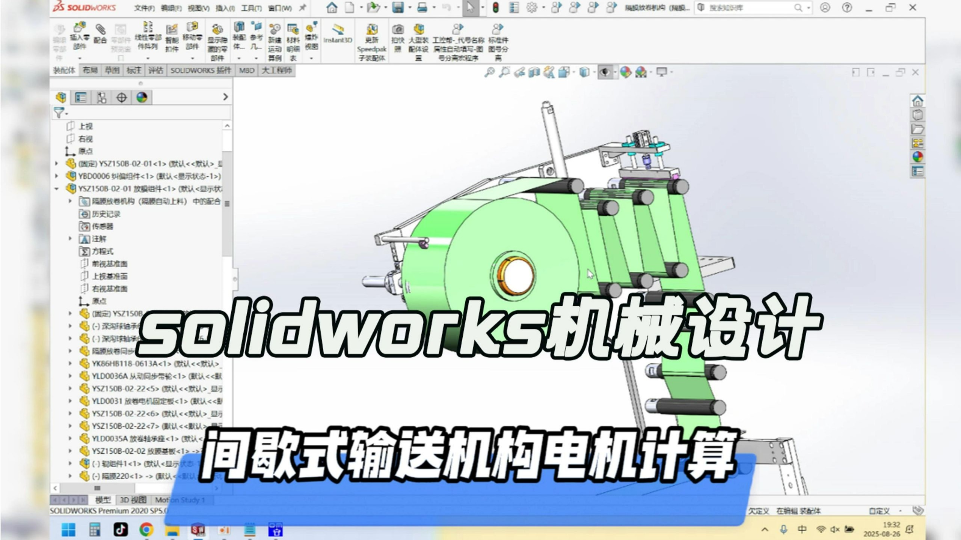This screenshot has height=540, width=961.
Task: Click the Open file folder icon
Action: (x=373, y=8)
